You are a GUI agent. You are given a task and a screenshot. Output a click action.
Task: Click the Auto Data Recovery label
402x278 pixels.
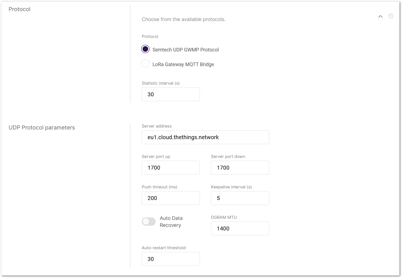pyautogui.click(x=171, y=221)
